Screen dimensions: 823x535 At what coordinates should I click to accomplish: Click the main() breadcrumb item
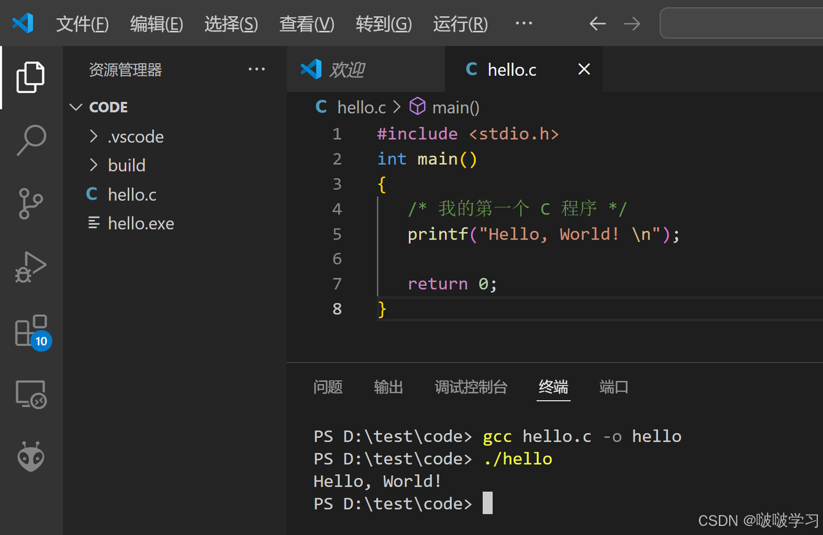coord(456,107)
